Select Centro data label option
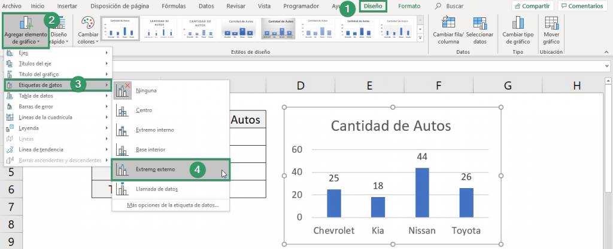The width and height of the screenshot is (613, 249). tap(171, 110)
